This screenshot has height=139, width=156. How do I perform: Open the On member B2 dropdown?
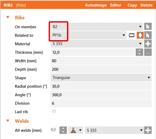tap(97, 27)
